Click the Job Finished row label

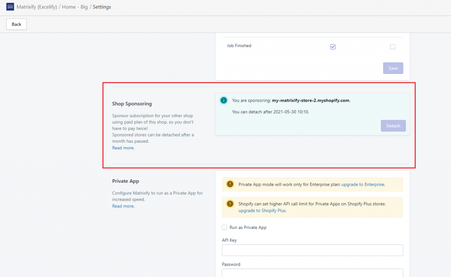coord(239,46)
